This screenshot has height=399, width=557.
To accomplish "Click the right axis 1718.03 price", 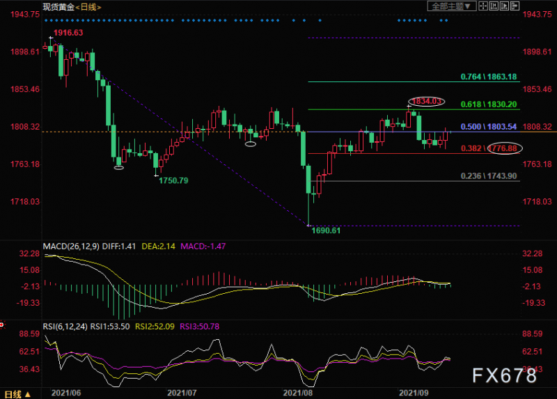I will click(537, 202).
